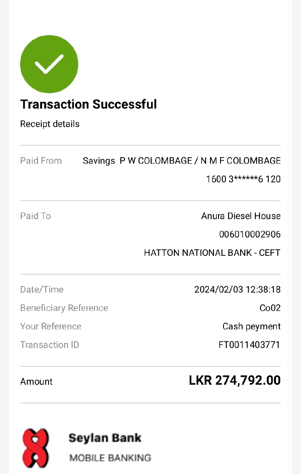301x474 pixels.
Task: Select transaction ID FT0011403771
Action: [x=249, y=345]
